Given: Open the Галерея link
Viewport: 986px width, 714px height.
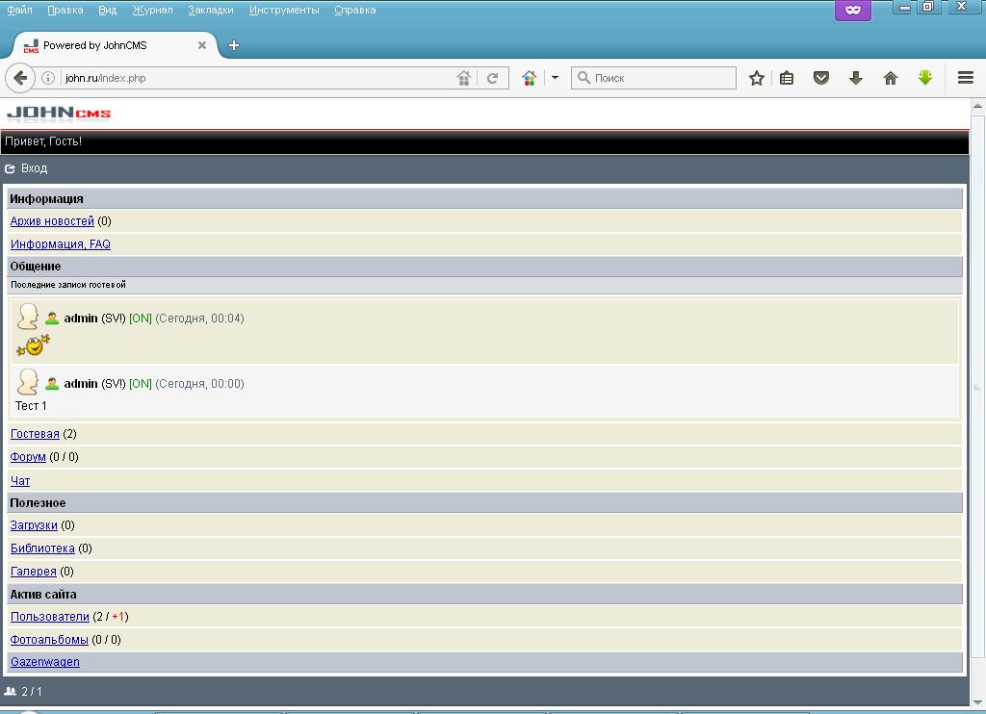Looking at the screenshot, I should [x=34, y=572].
